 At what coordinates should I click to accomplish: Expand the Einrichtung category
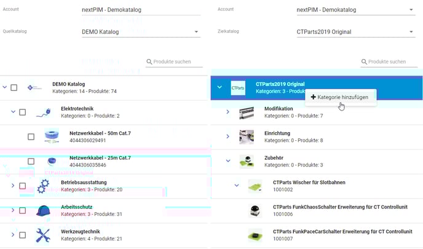pyautogui.click(x=227, y=136)
